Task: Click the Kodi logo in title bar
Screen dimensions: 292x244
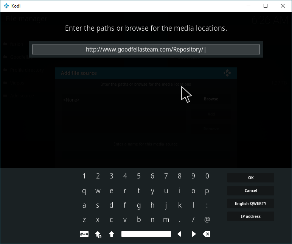Action: pyautogui.click(x=6, y=6)
